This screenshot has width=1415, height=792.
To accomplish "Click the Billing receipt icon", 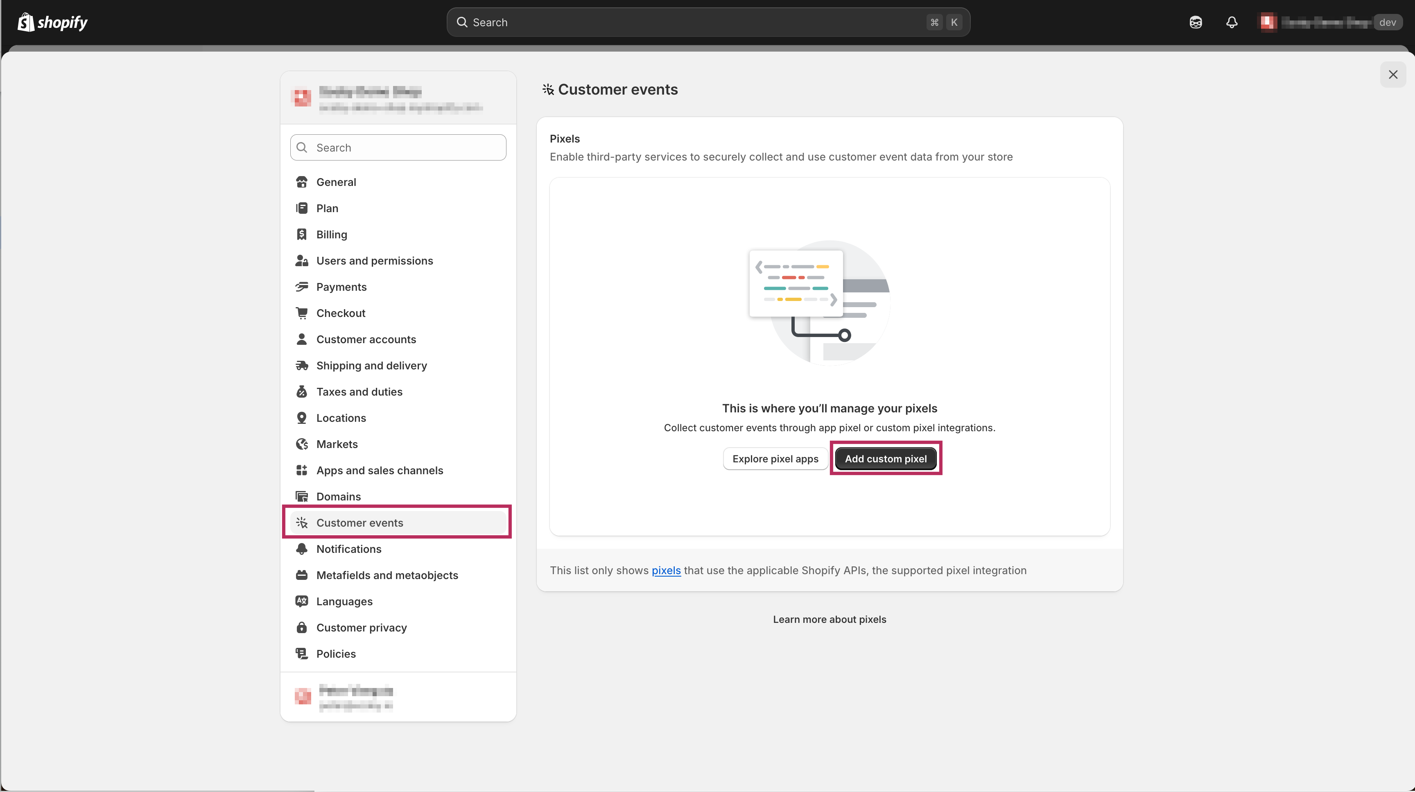I will pos(302,235).
